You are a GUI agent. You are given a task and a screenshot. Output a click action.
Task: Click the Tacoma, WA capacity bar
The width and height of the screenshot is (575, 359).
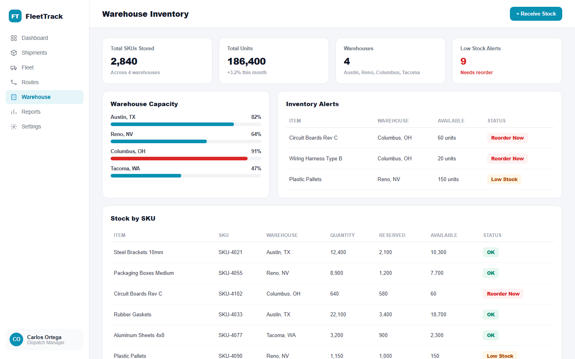click(x=186, y=176)
